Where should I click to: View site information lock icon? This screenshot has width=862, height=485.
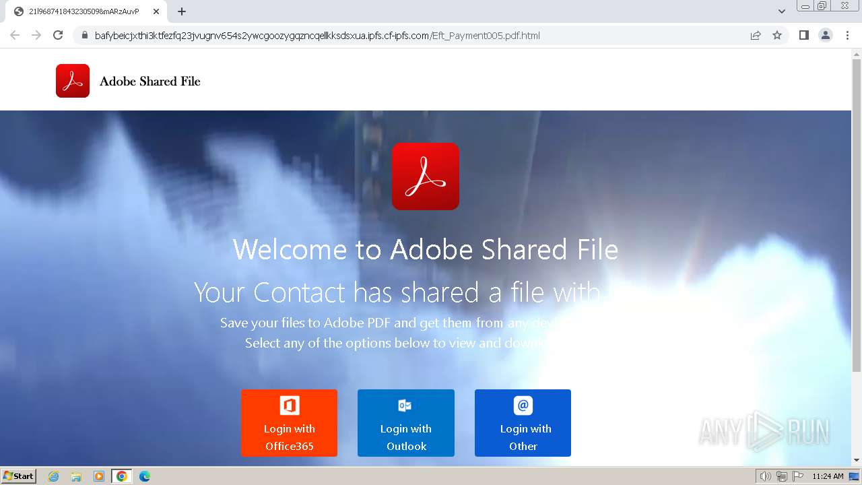tap(85, 35)
